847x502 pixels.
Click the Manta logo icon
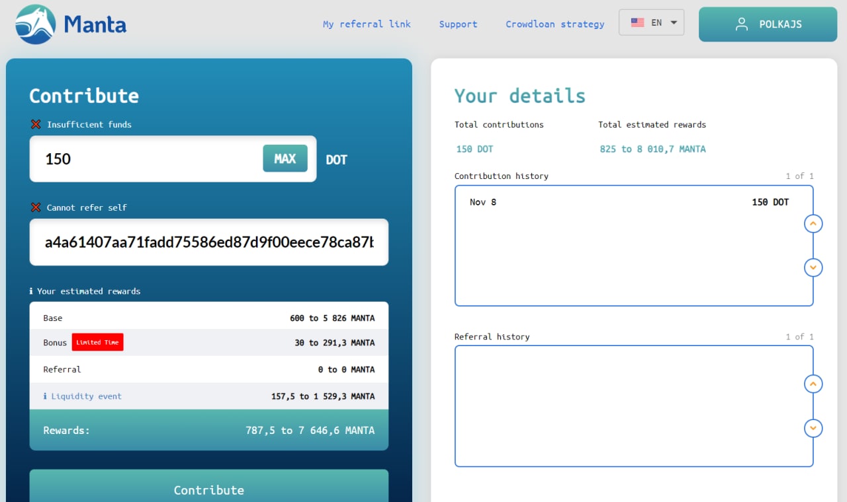[x=36, y=24]
